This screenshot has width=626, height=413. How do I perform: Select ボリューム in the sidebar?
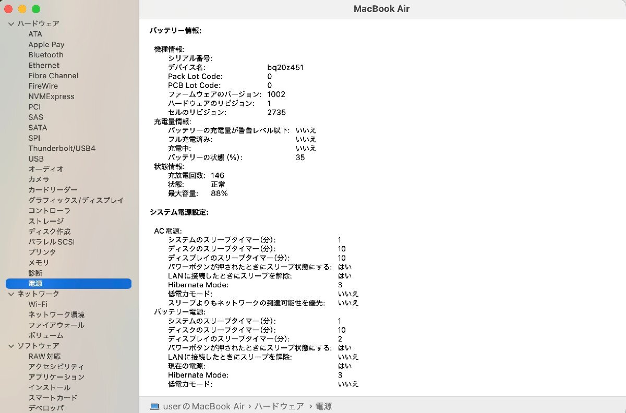[46, 335]
